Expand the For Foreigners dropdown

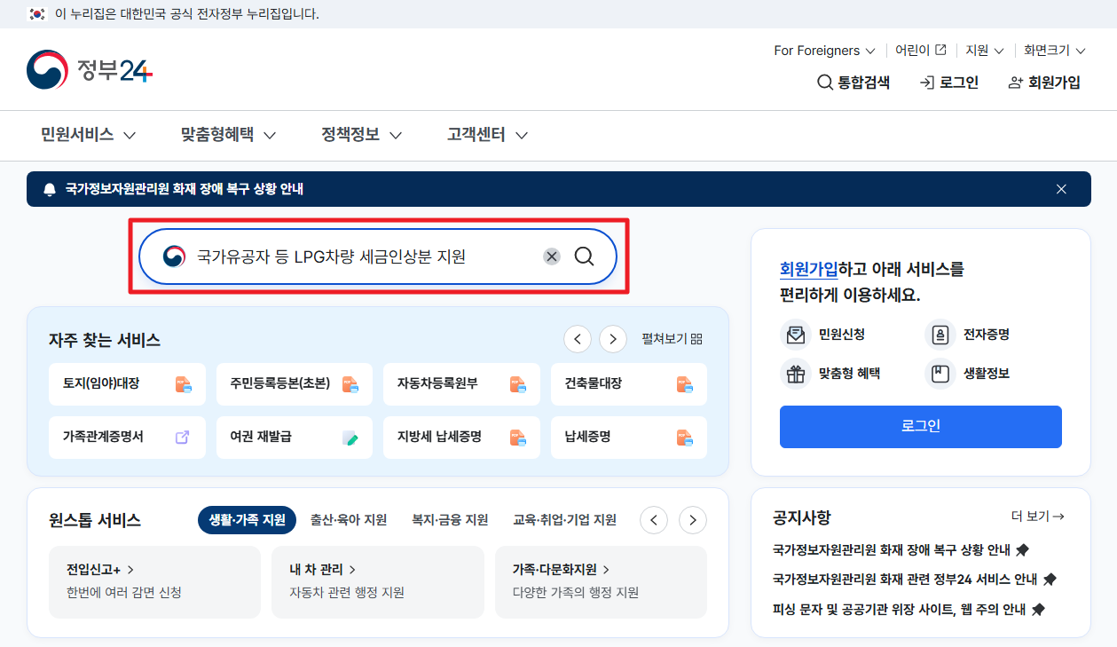pyautogui.click(x=822, y=51)
